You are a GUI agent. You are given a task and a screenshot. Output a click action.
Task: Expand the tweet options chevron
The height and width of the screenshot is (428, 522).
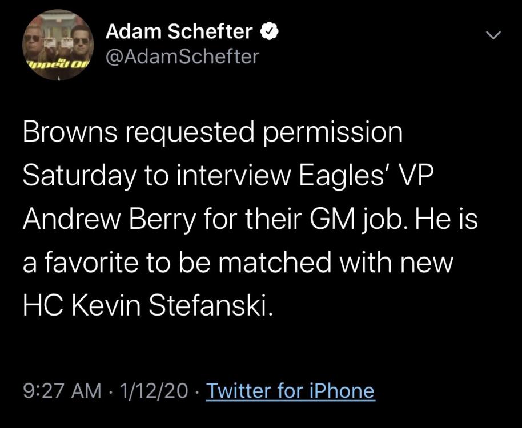click(493, 35)
